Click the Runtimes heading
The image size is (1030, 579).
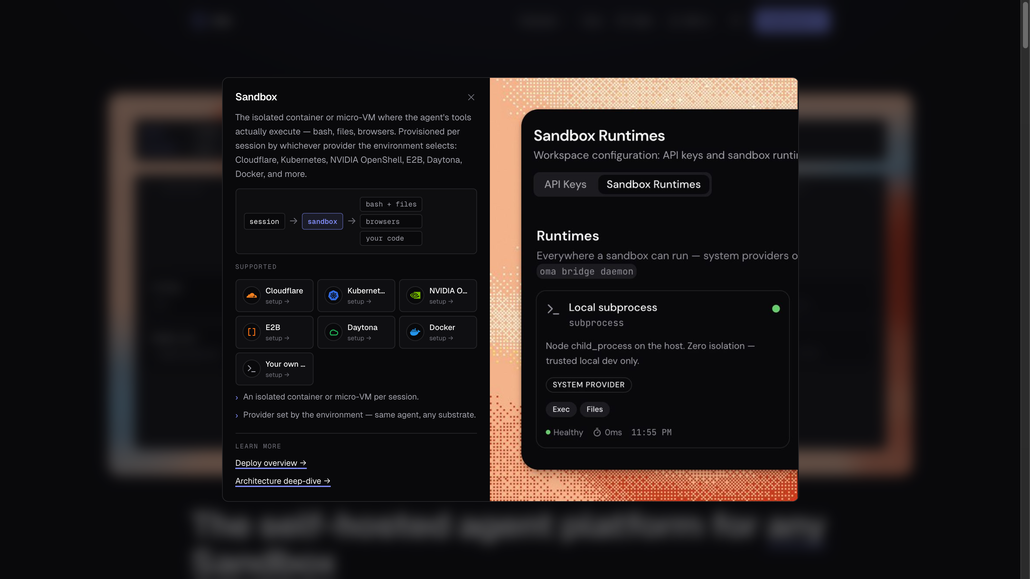pos(568,236)
